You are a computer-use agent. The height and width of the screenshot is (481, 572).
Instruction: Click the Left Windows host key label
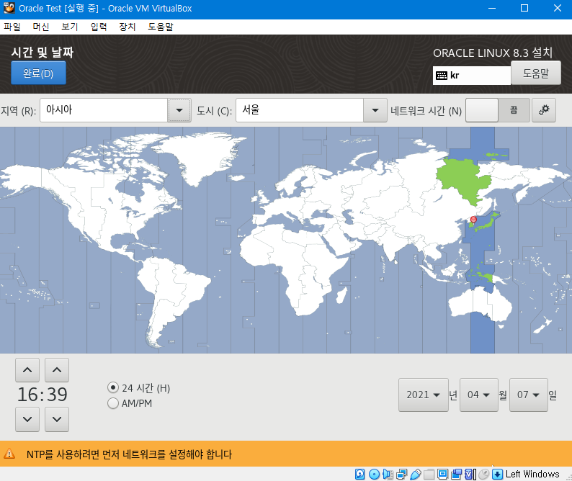[x=532, y=474]
